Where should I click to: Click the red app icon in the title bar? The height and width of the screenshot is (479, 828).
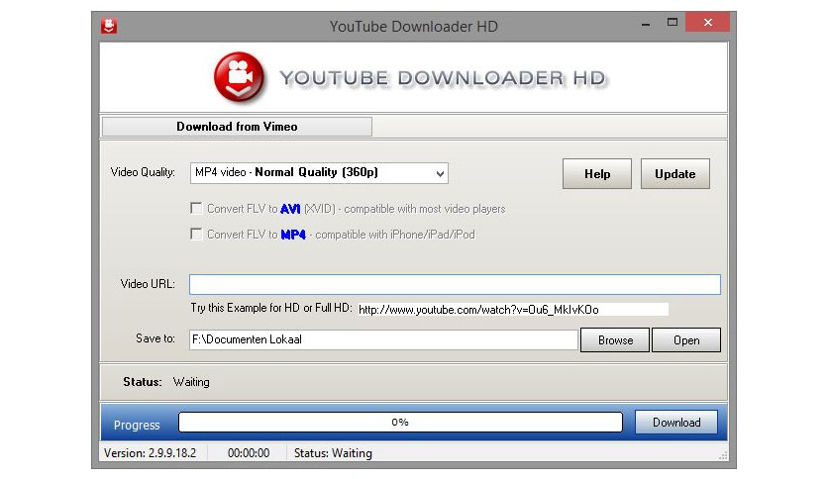109,26
